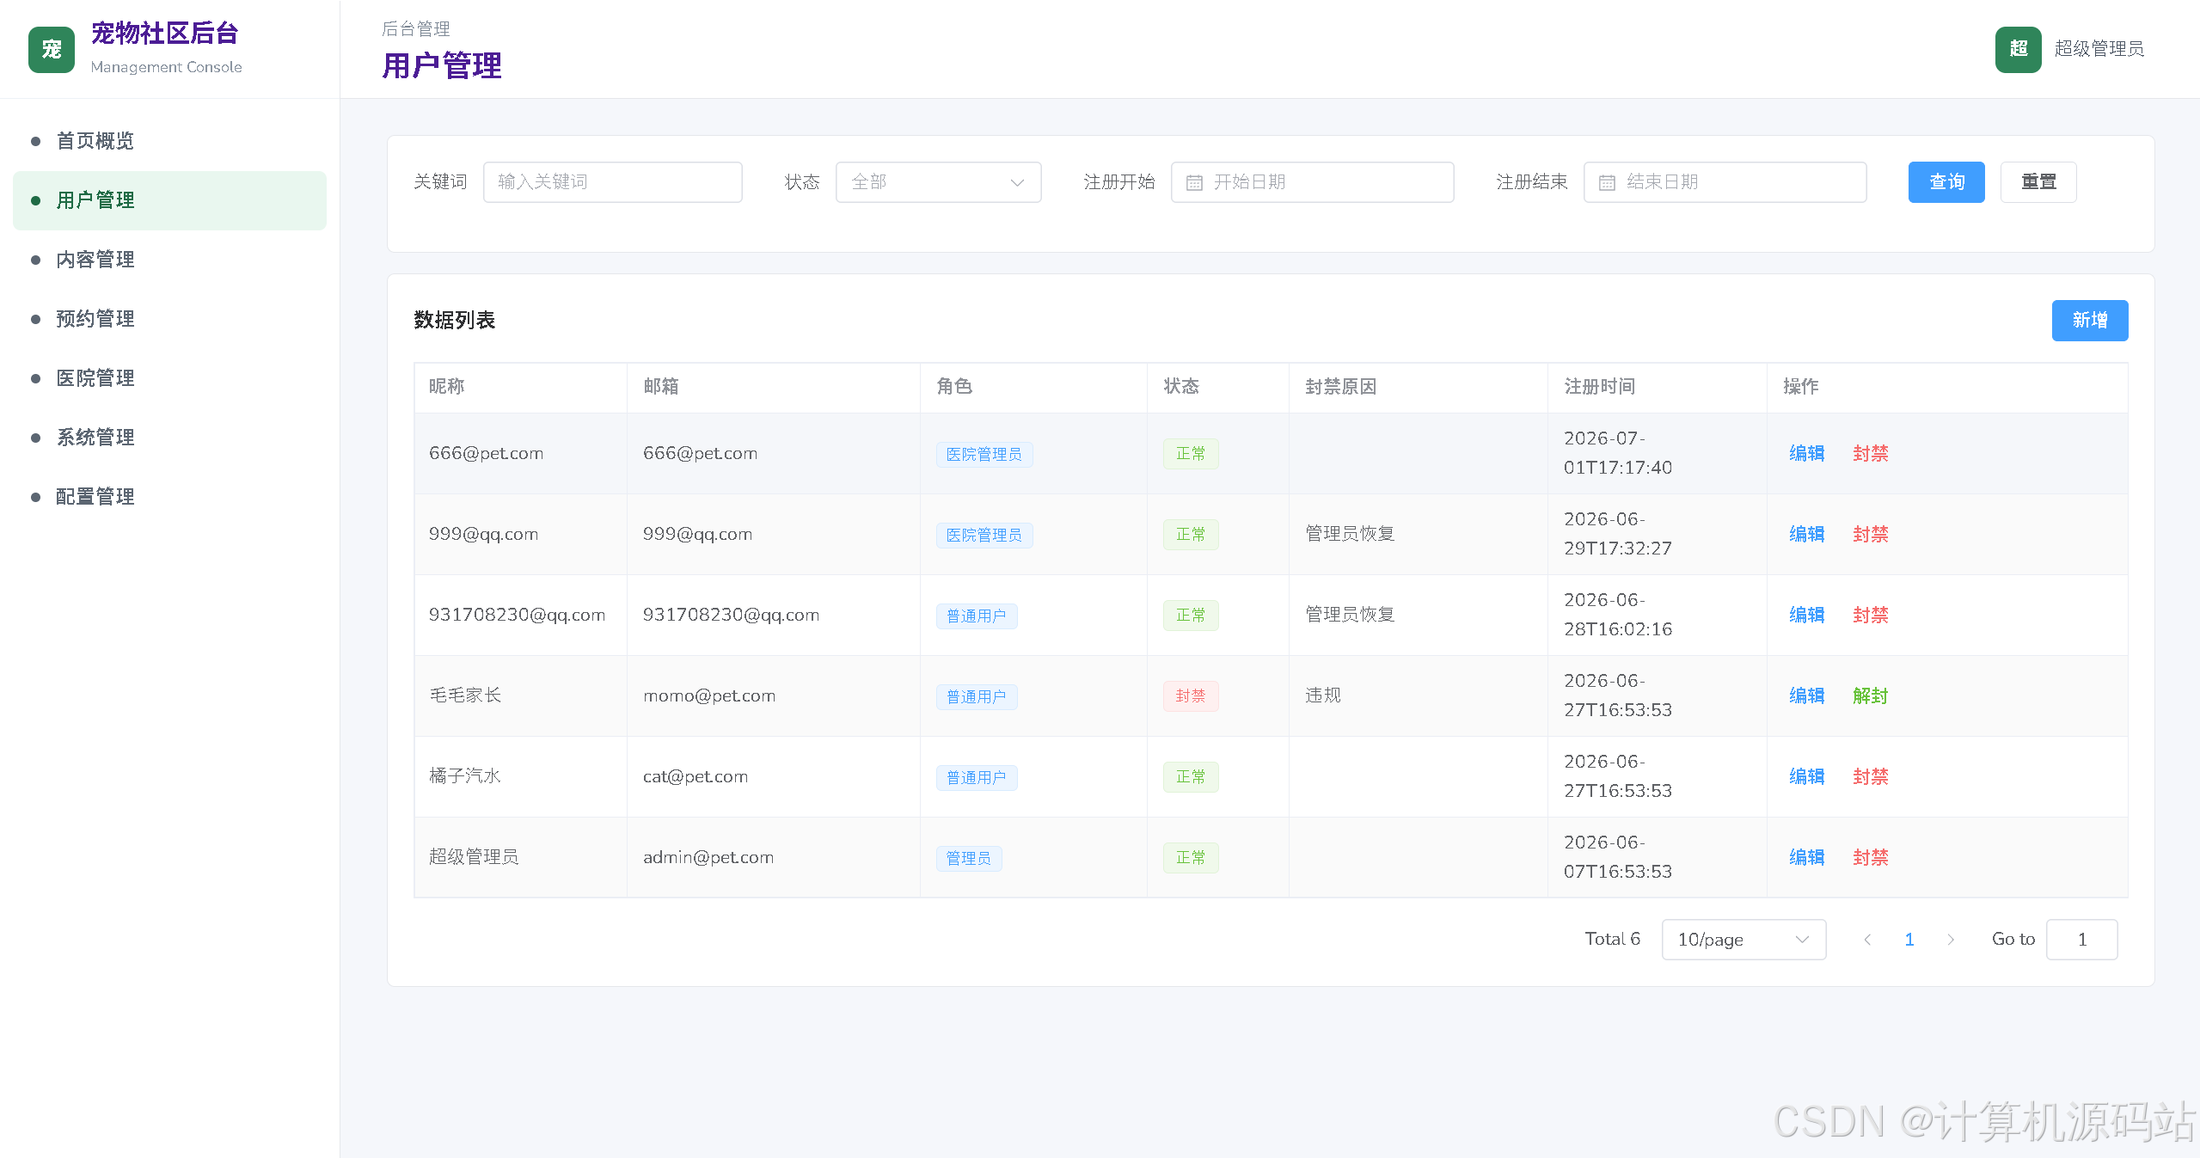Expand the 状态 filter dropdown

click(938, 182)
